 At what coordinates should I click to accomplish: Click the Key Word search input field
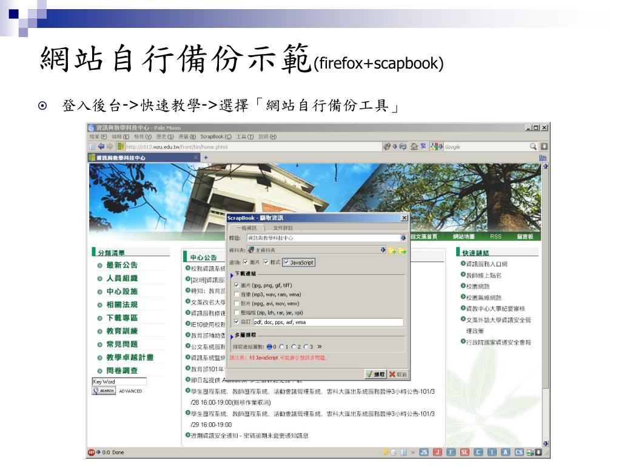tap(119, 382)
